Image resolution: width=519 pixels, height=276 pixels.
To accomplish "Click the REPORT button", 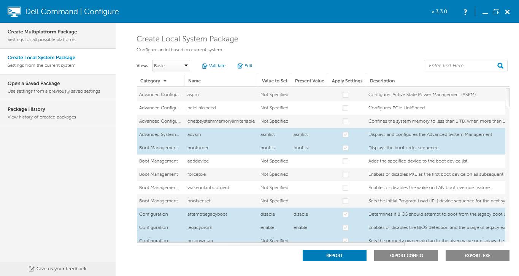I will (335, 255).
